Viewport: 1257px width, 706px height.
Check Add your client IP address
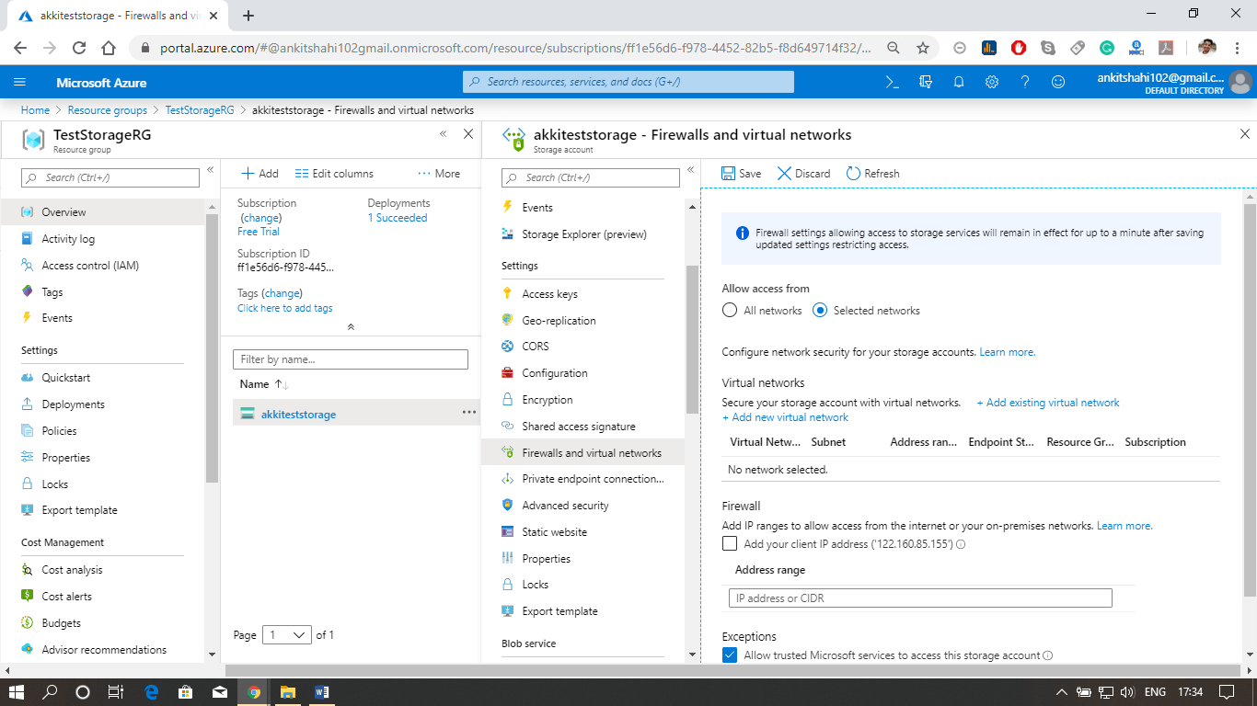click(x=730, y=544)
